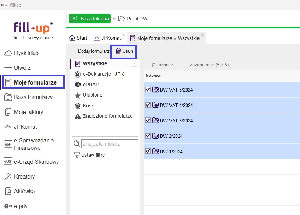Click the Ulubione star icon
The height and width of the screenshot is (215, 300).
pyautogui.click(x=77, y=95)
